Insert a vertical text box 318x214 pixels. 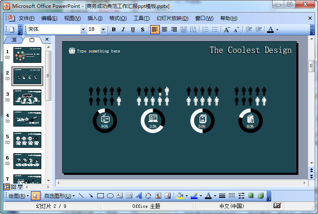[x=129, y=196]
